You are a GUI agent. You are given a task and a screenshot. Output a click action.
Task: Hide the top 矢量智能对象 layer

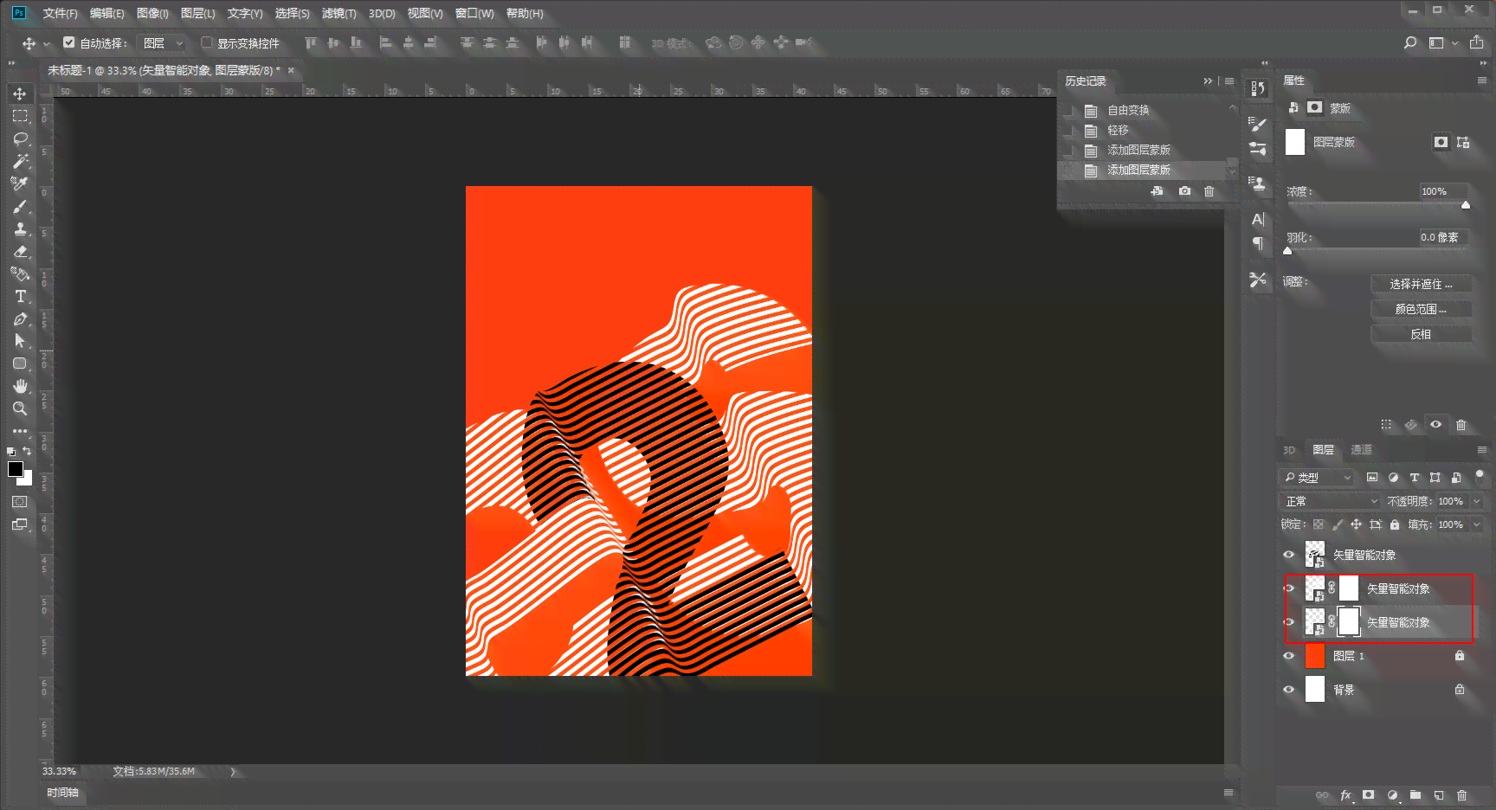tap(1289, 555)
